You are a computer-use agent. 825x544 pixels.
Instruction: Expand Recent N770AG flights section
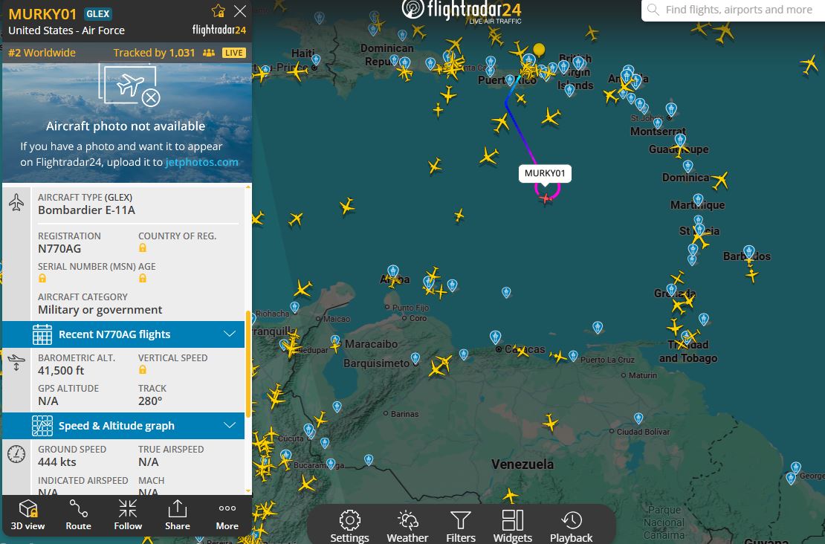(123, 334)
